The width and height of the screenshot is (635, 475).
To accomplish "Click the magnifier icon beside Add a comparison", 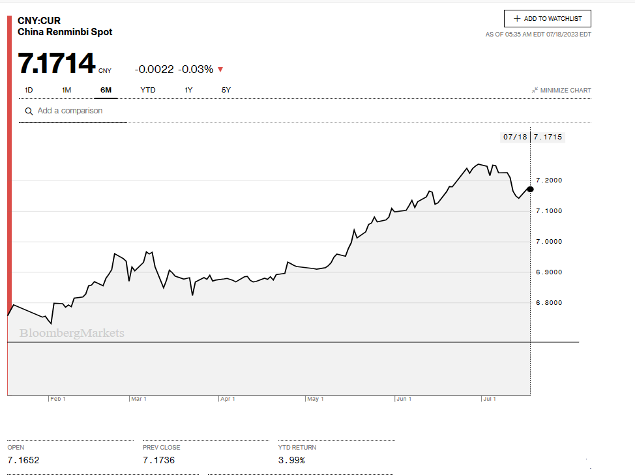I will pyautogui.click(x=29, y=111).
